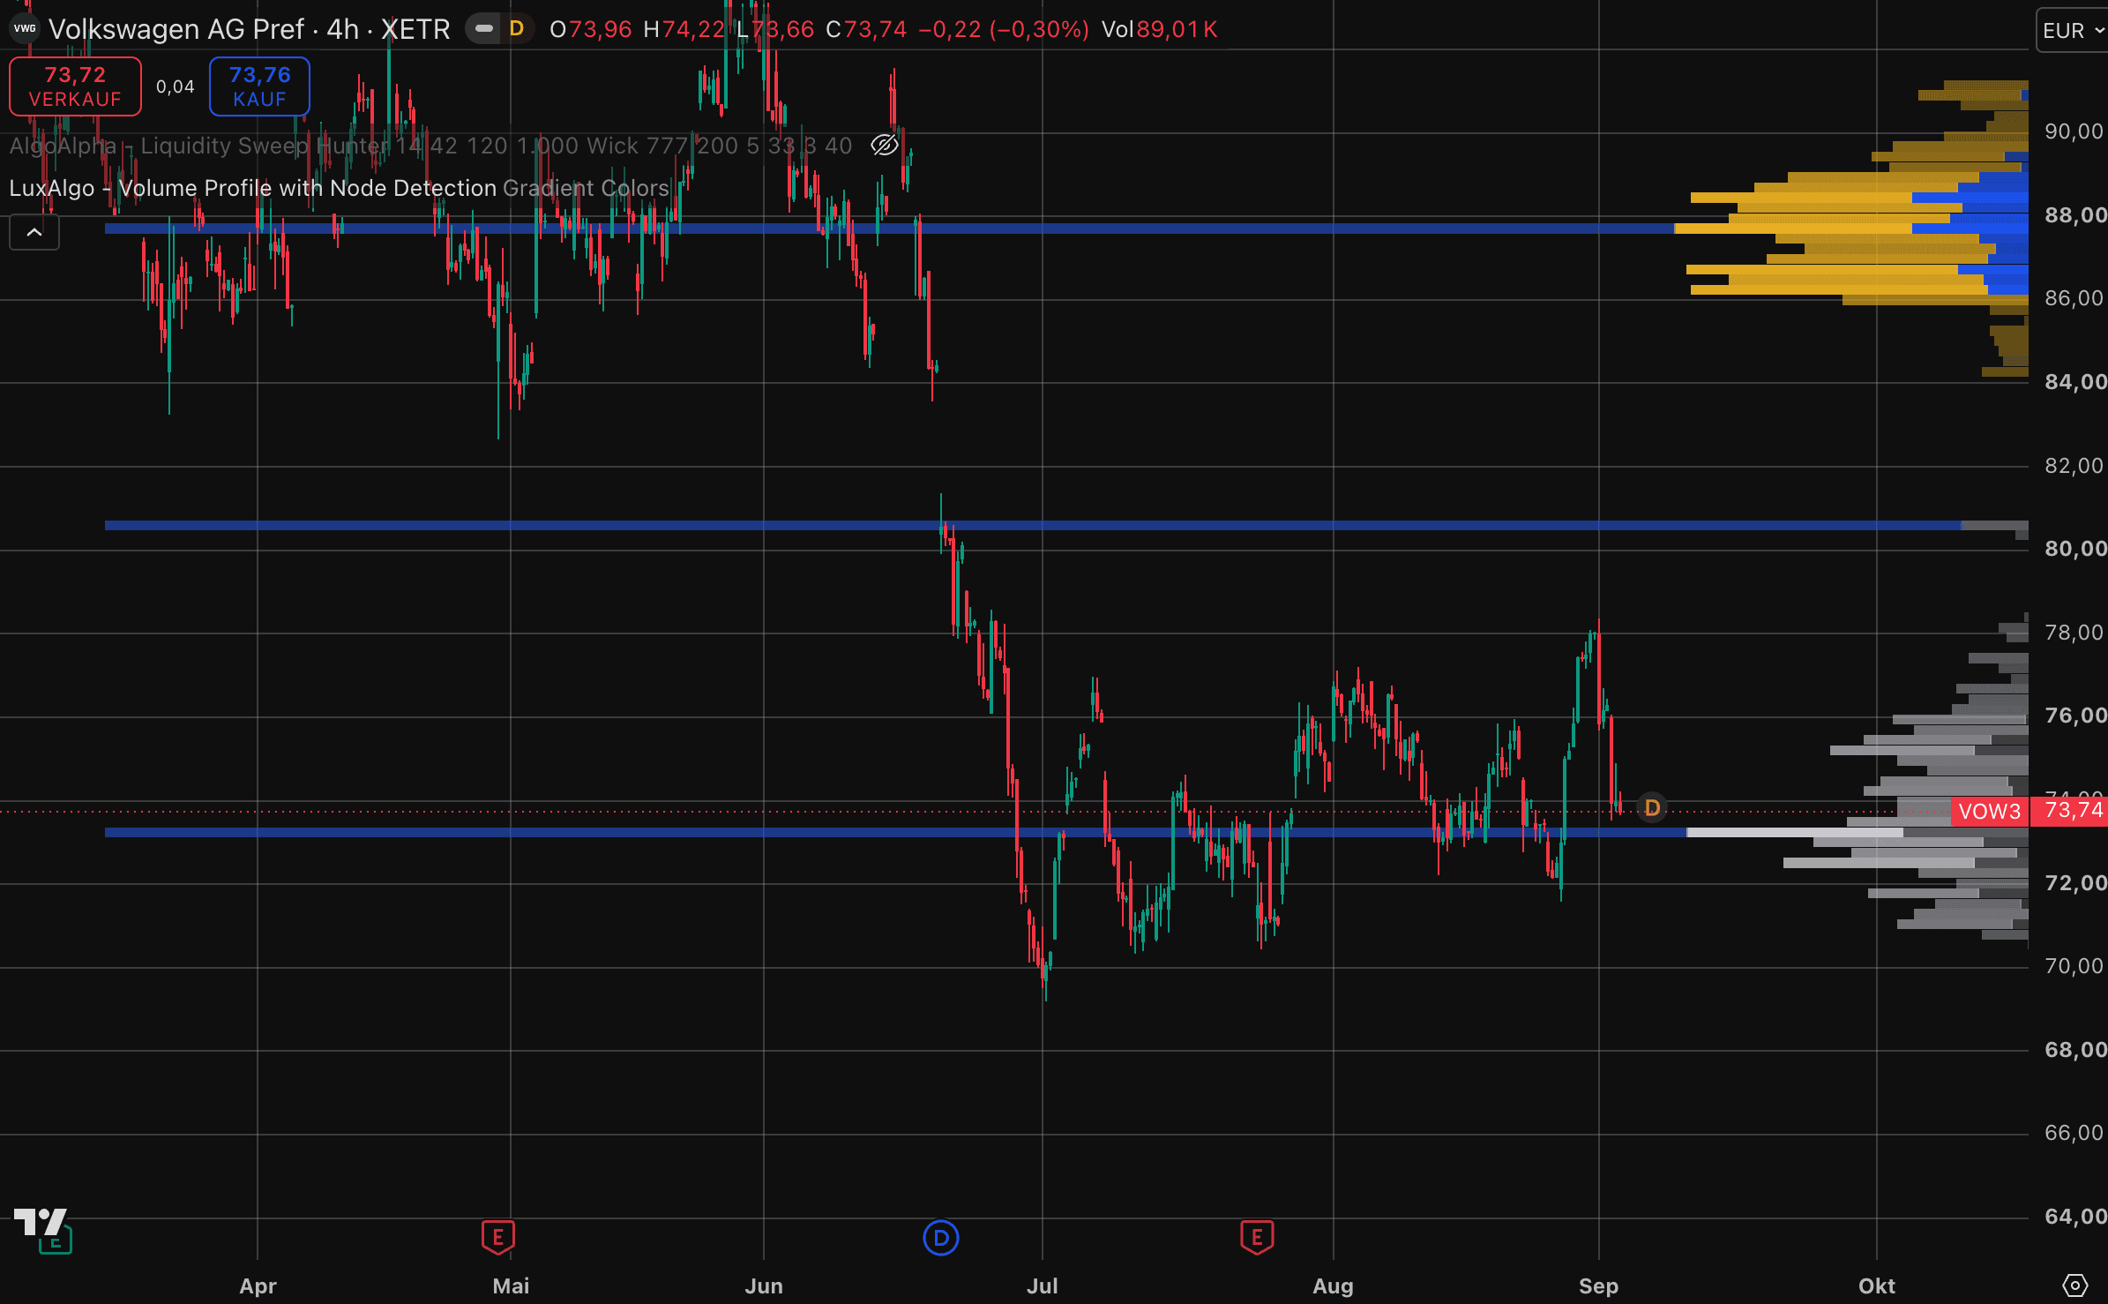Open the Volkswagen AG Pref symbol title
The width and height of the screenshot is (2108, 1304).
[249, 29]
